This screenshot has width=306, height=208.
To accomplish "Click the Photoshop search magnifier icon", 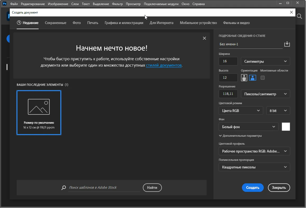I will [x=299, y=16].
